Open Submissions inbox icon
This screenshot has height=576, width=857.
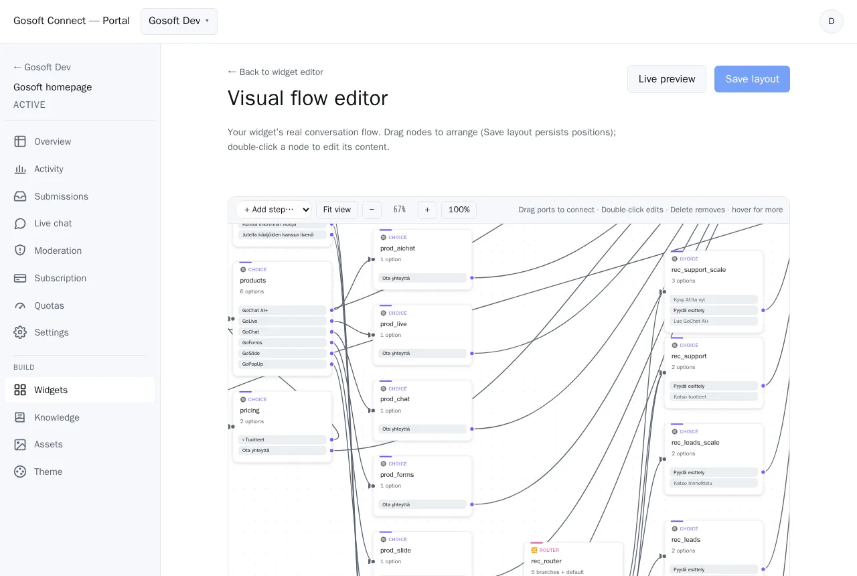[20, 196]
